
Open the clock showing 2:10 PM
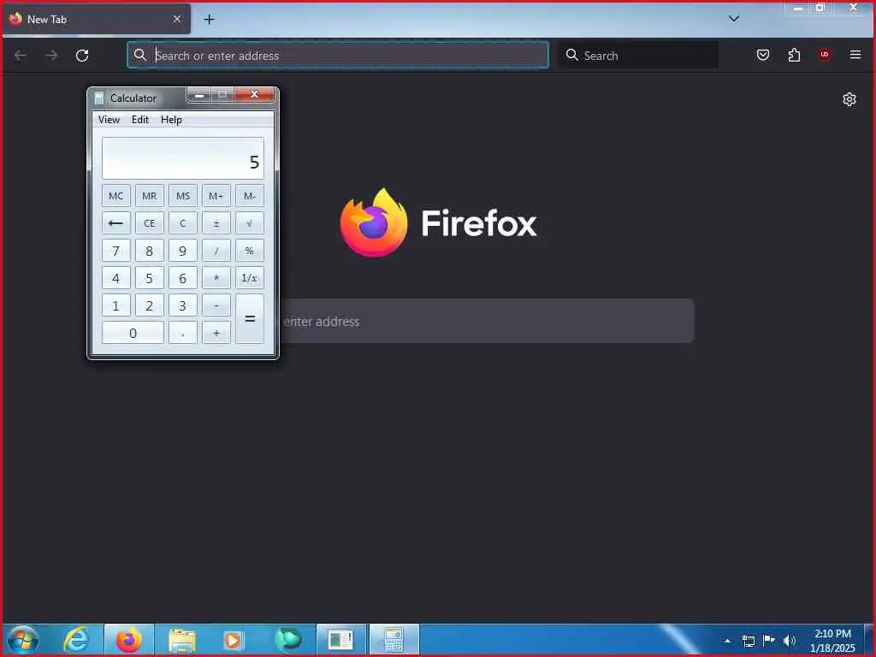point(832,640)
